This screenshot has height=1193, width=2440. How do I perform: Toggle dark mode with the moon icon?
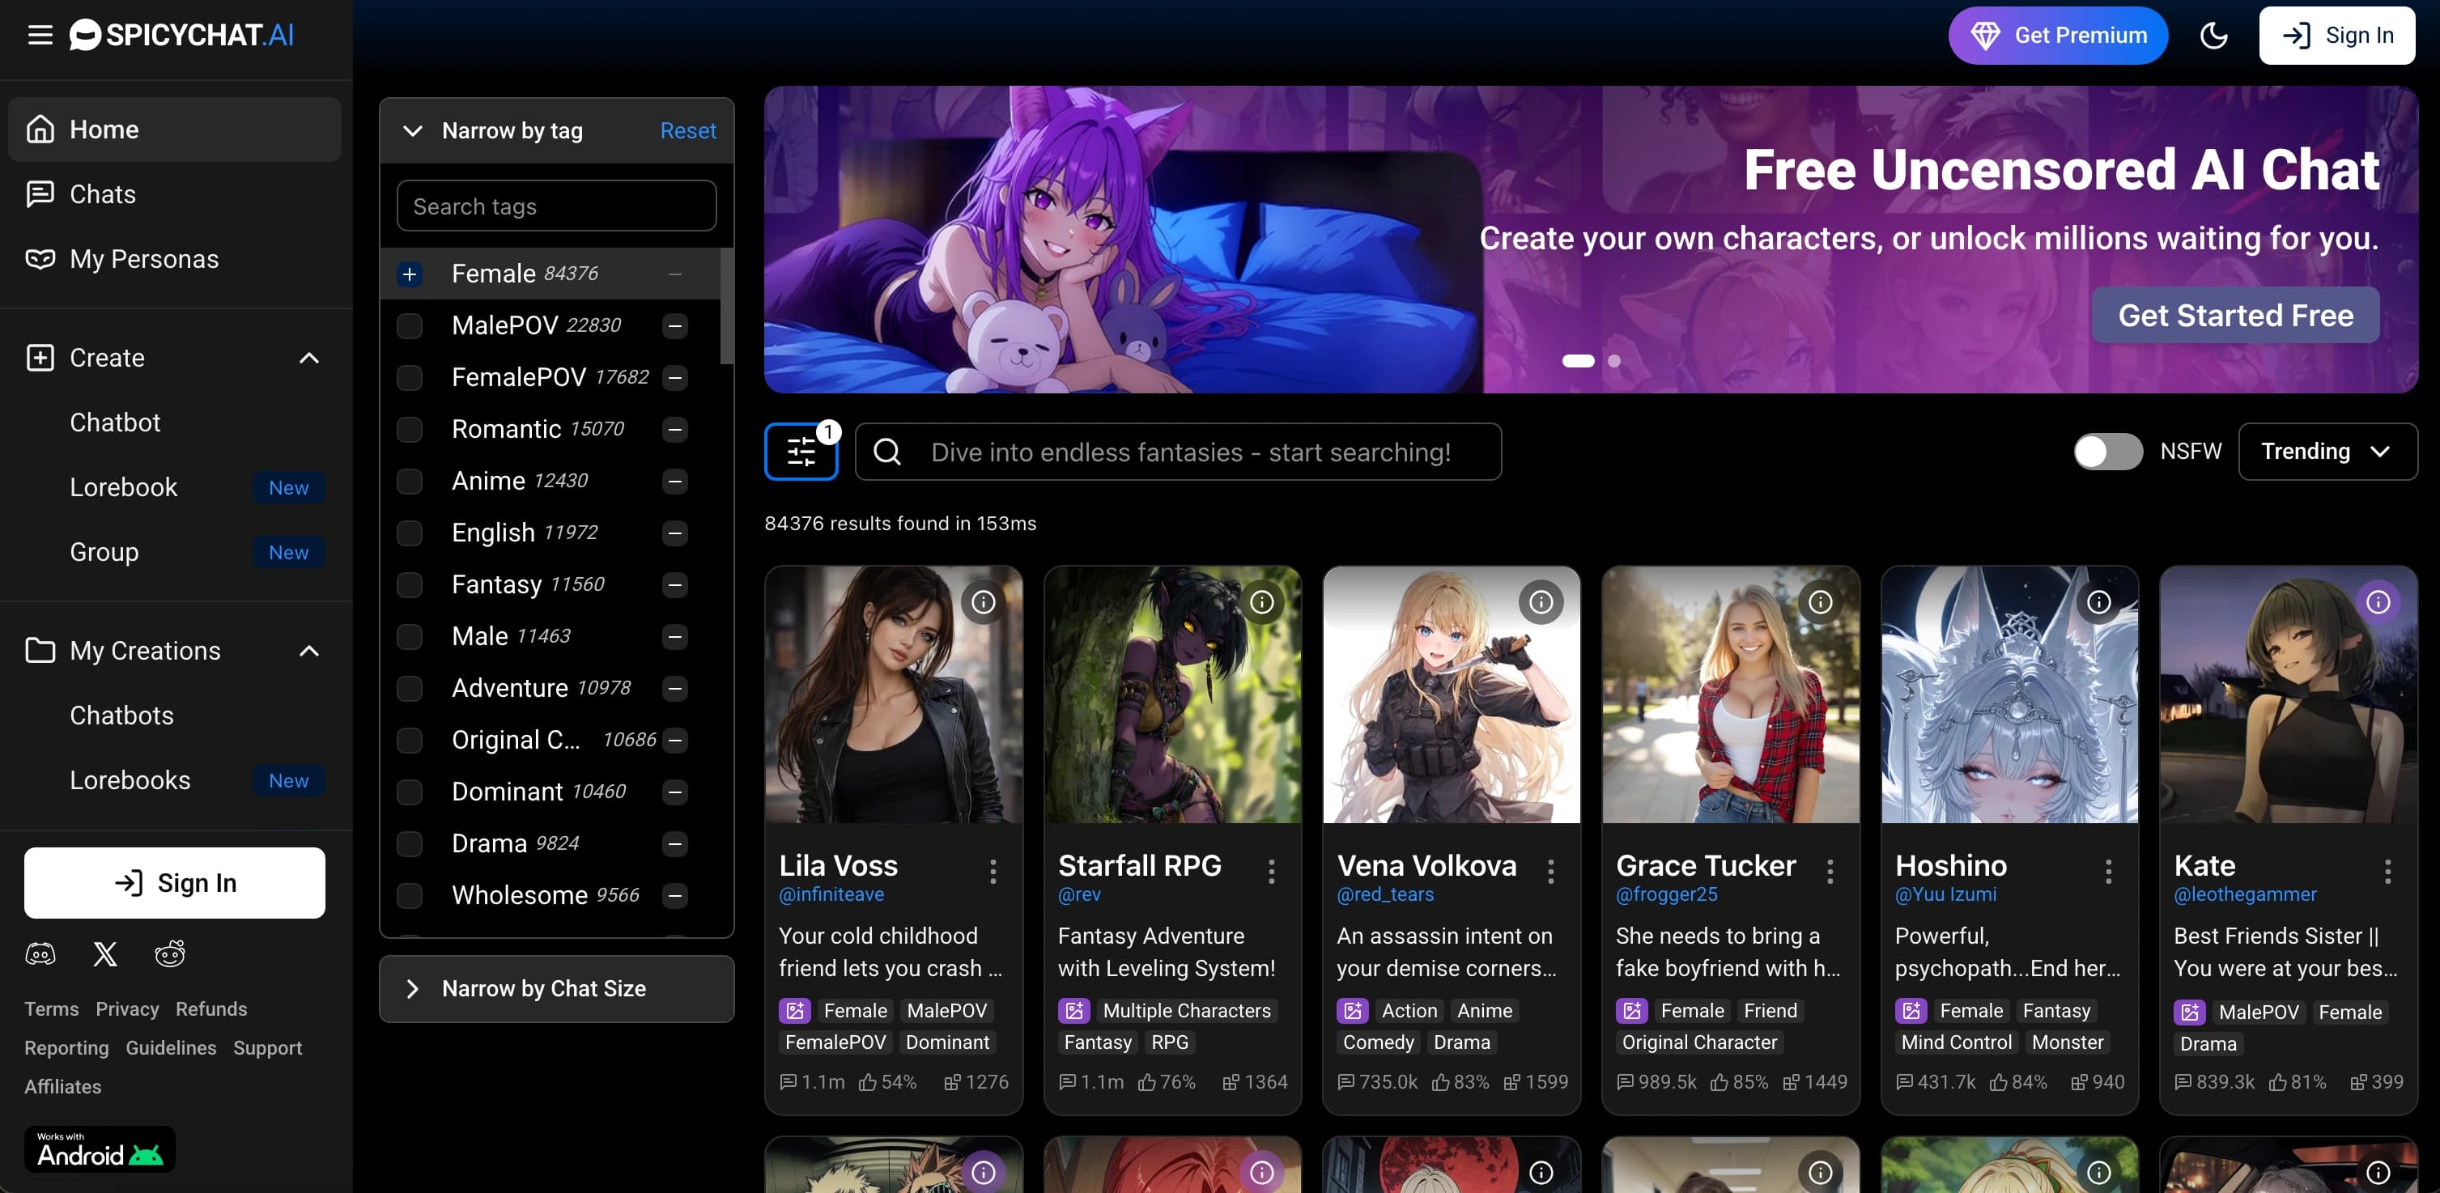2213,35
